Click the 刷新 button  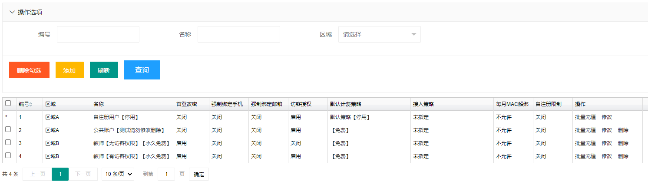pyautogui.click(x=104, y=70)
